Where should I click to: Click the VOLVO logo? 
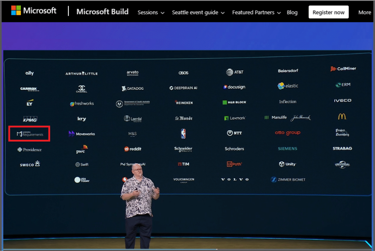[235, 179]
